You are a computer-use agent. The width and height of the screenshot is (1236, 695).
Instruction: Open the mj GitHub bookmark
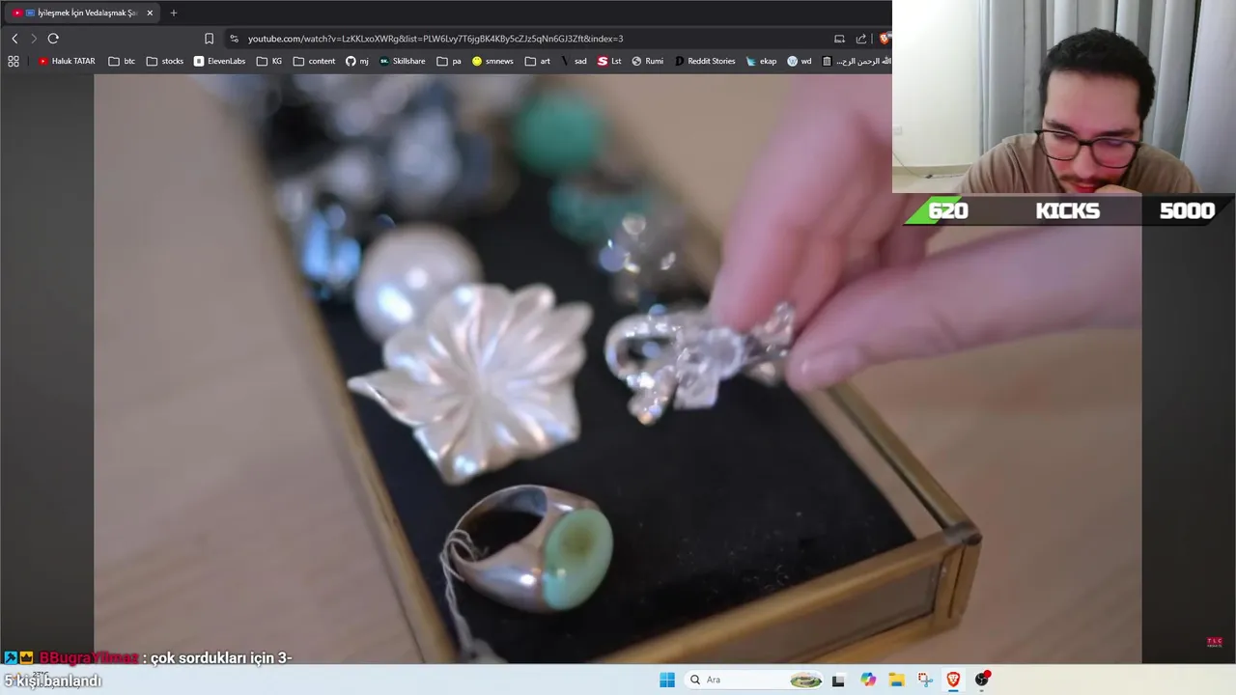[357, 61]
